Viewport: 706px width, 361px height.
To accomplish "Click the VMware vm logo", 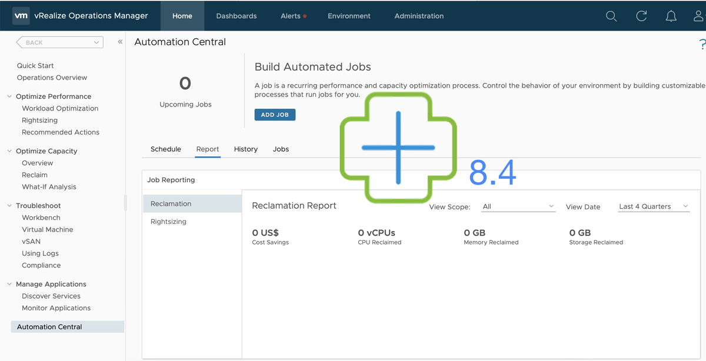I will [21, 16].
